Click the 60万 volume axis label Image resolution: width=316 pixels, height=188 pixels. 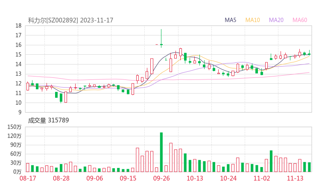click(16, 154)
